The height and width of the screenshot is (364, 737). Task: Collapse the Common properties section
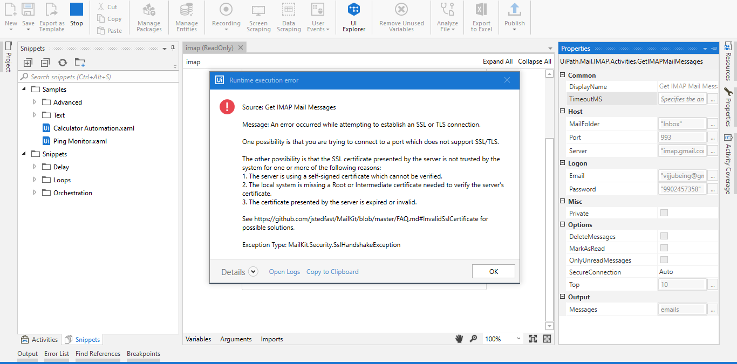563,75
